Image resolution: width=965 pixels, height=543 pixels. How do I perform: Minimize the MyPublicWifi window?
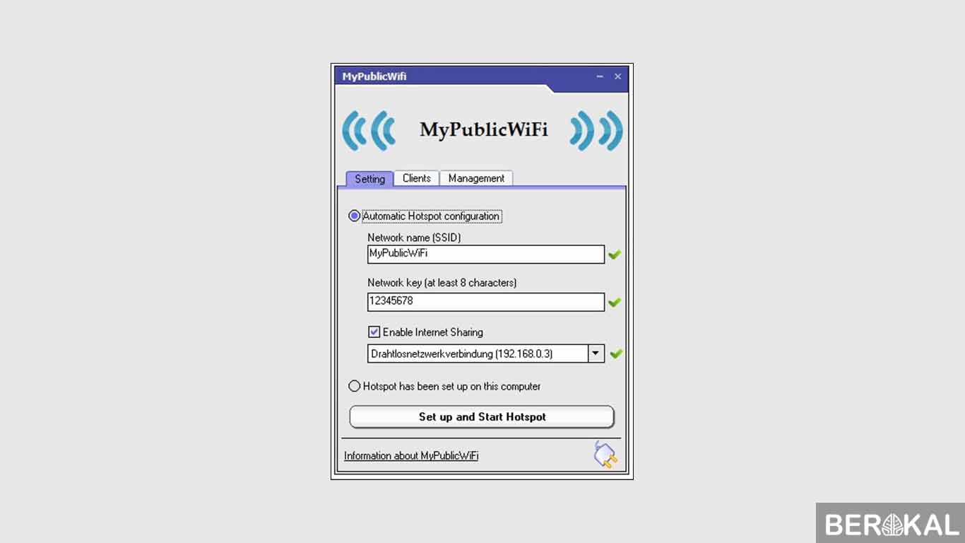click(x=600, y=76)
